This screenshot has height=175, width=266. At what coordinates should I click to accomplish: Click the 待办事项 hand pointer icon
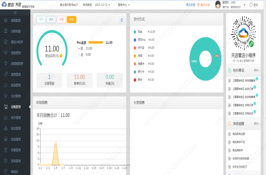pyautogui.click(x=230, y=70)
